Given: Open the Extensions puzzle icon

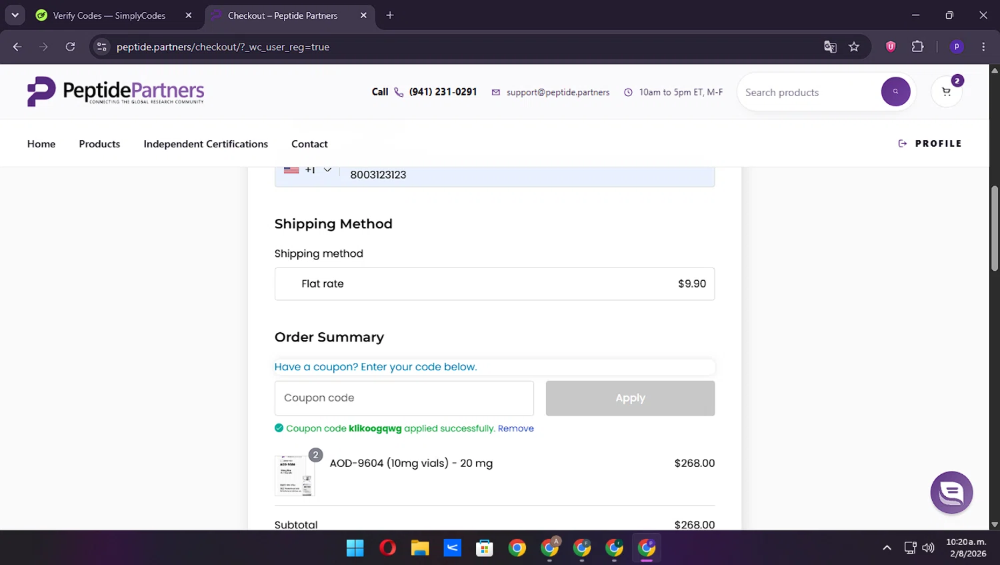Looking at the screenshot, I should click(x=918, y=47).
